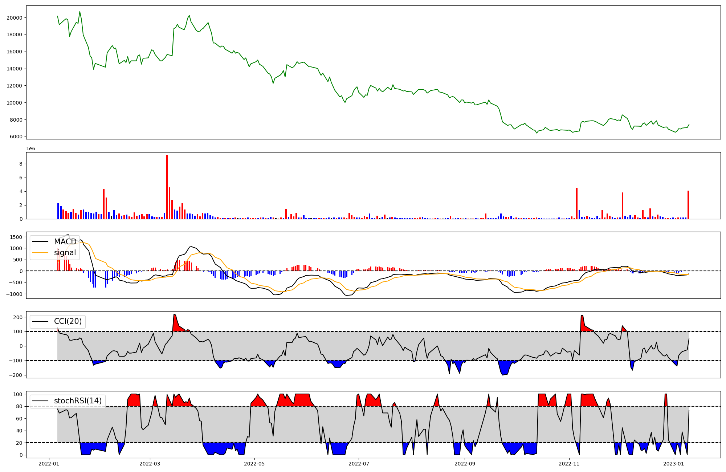Click the 80 stochRSI axis label
This screenshot has height=472, width=726.
[19, 406]
